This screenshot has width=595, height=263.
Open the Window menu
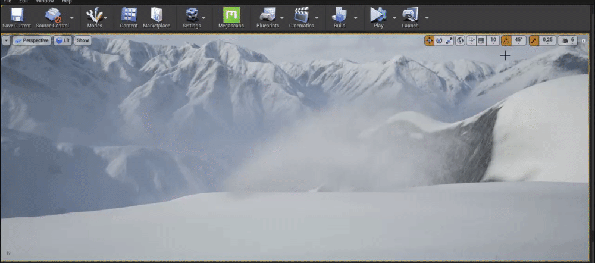click(45, 2)
